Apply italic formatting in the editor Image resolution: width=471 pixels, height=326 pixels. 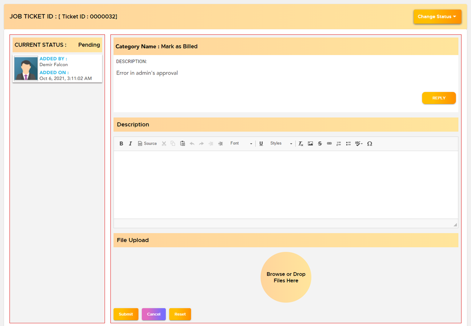click(x=130, y=143)
